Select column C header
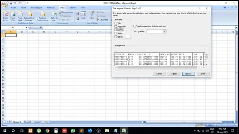Image resolution: width=239 pixels, height=134 pixels. [33, 32]
